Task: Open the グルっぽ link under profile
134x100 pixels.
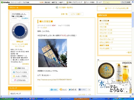Action: [22, 46]
